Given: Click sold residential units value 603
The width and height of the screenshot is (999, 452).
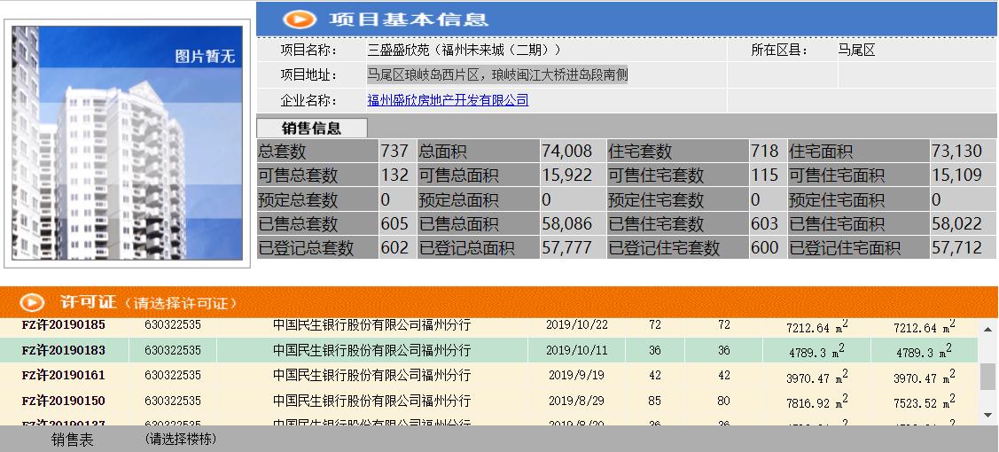Looking at the screenshot, I should (764, 223).
